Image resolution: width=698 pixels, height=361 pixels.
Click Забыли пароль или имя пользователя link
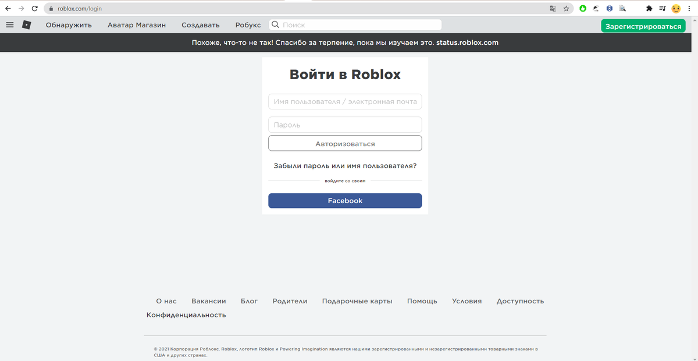coord(345,166)
